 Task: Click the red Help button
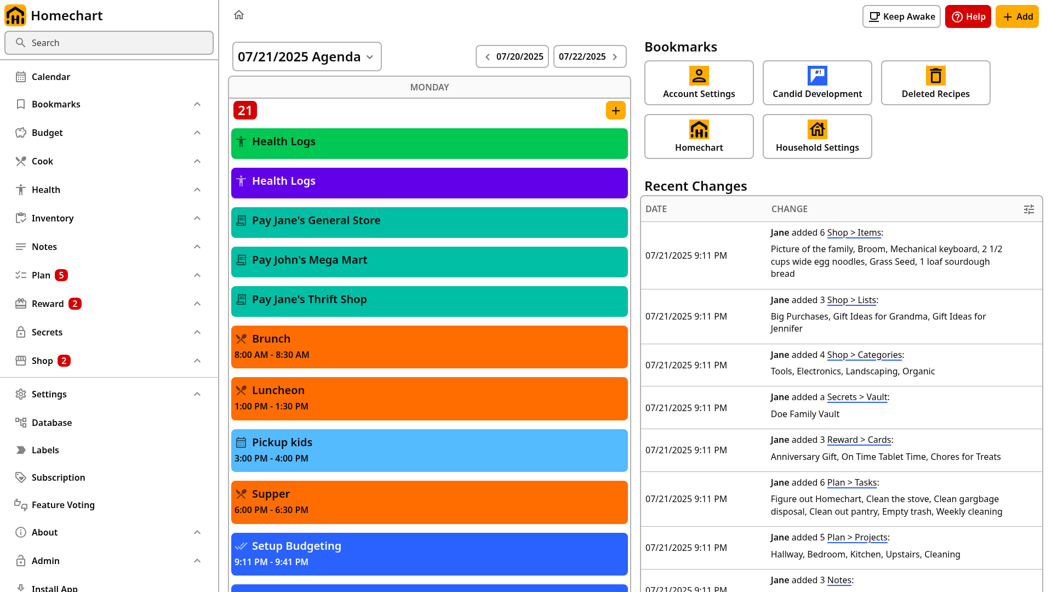pos(968,16)
